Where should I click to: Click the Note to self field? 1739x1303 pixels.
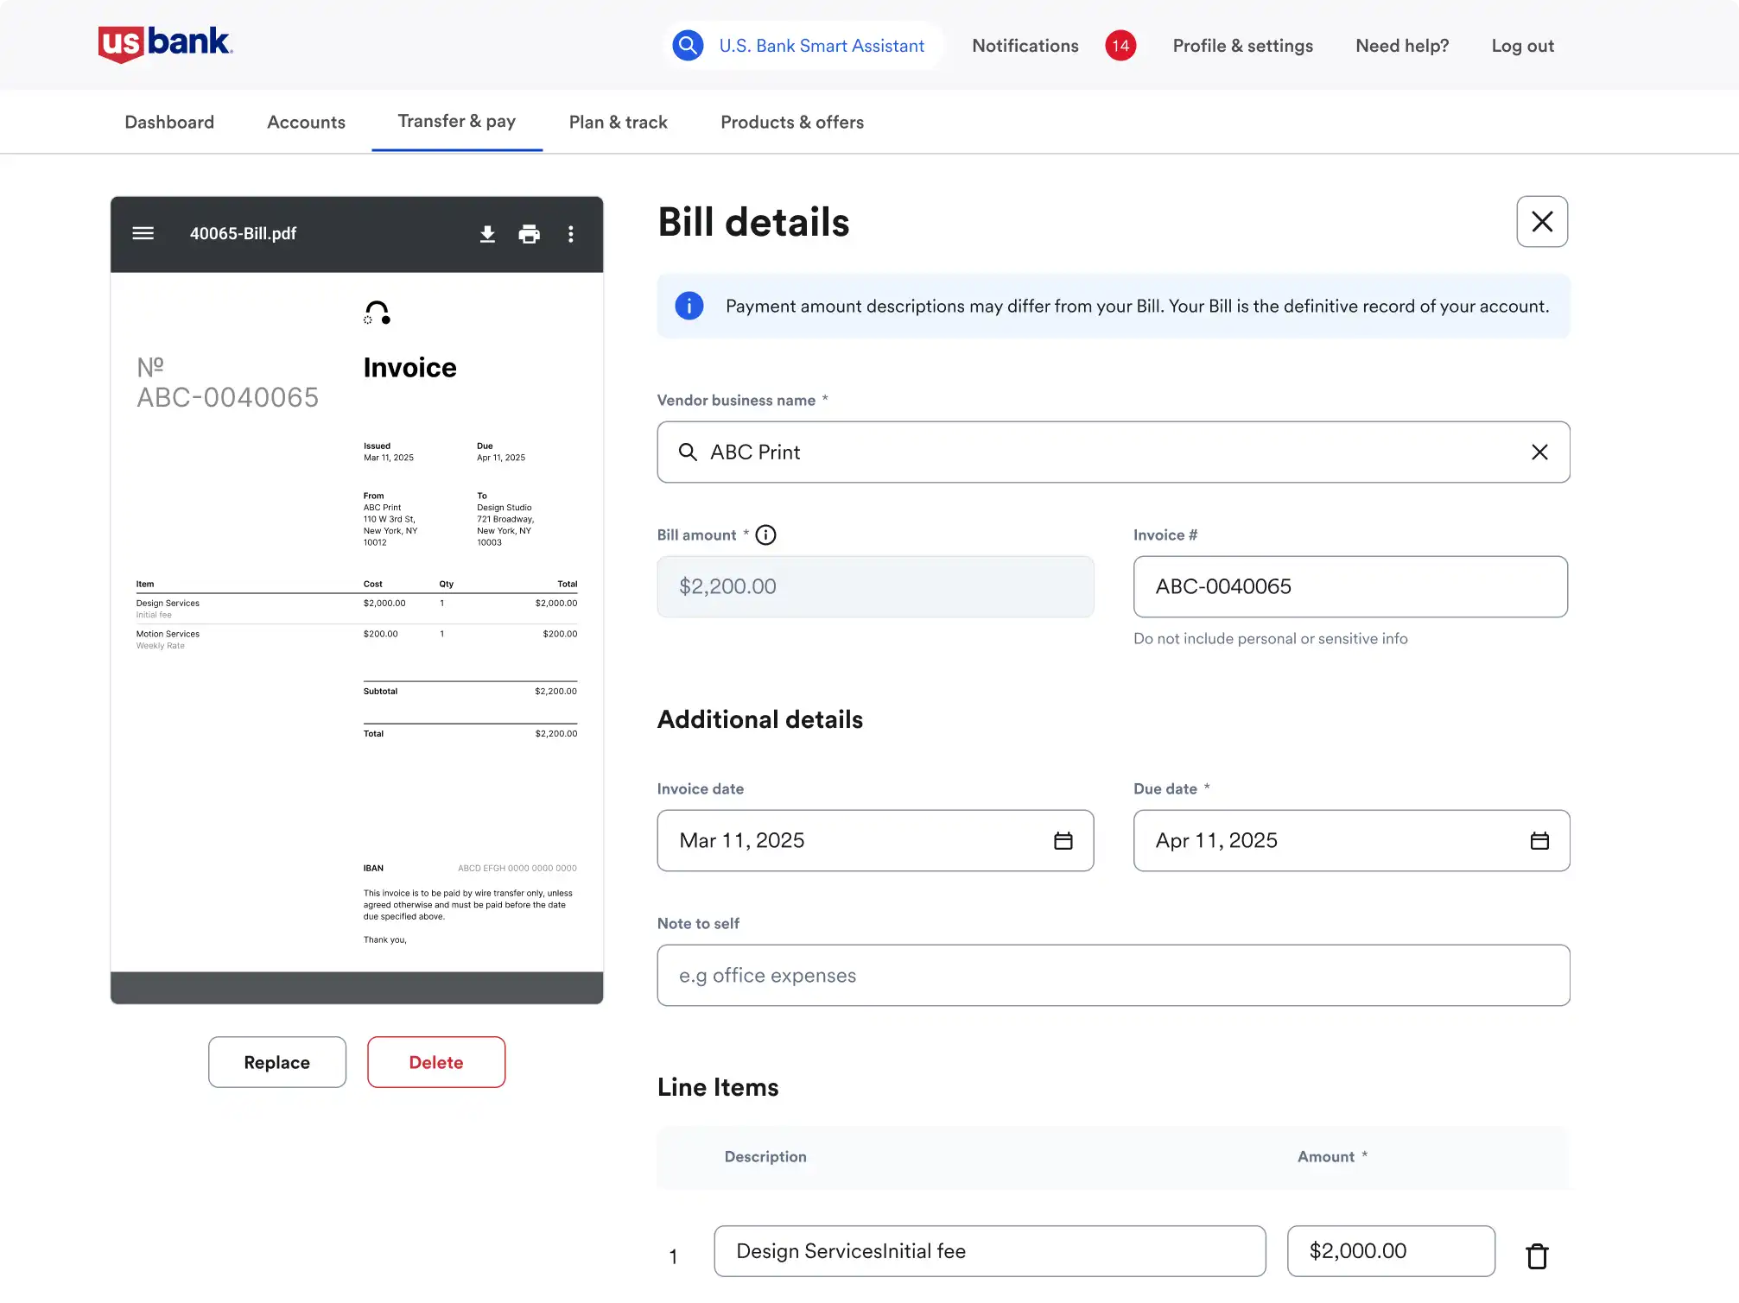[x=1113, y=976]
